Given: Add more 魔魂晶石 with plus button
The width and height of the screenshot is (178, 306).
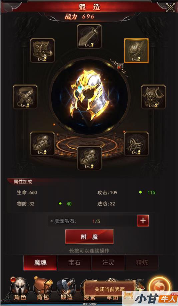Looking at the screenshot, I should click(143, 221).
